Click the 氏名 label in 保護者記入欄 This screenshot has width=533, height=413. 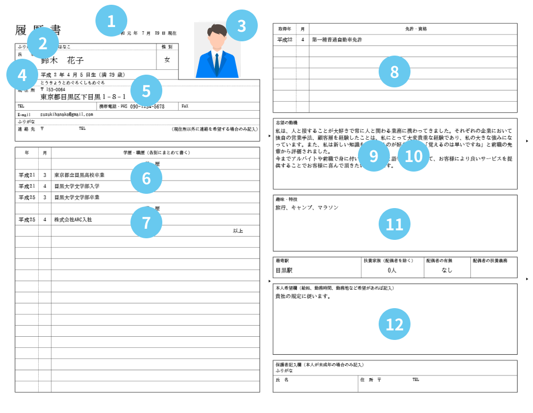click(x=282, y=380)
